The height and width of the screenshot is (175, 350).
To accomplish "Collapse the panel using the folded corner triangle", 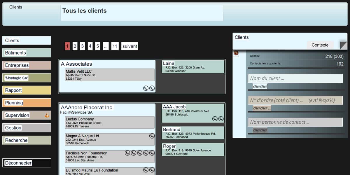I will 343,45.
